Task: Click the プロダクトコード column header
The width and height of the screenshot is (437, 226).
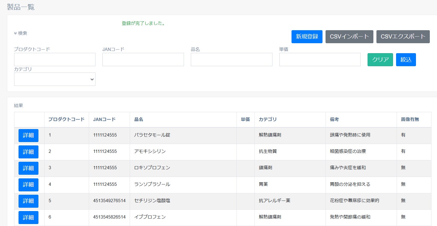Action: click(66, 119)
